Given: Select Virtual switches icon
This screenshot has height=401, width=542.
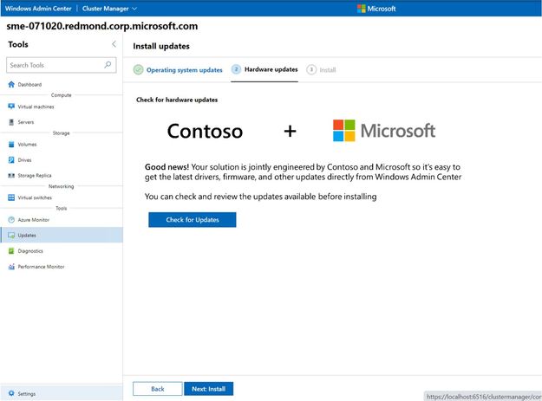Looking at the screenshot, I should [x=11, y=197].
